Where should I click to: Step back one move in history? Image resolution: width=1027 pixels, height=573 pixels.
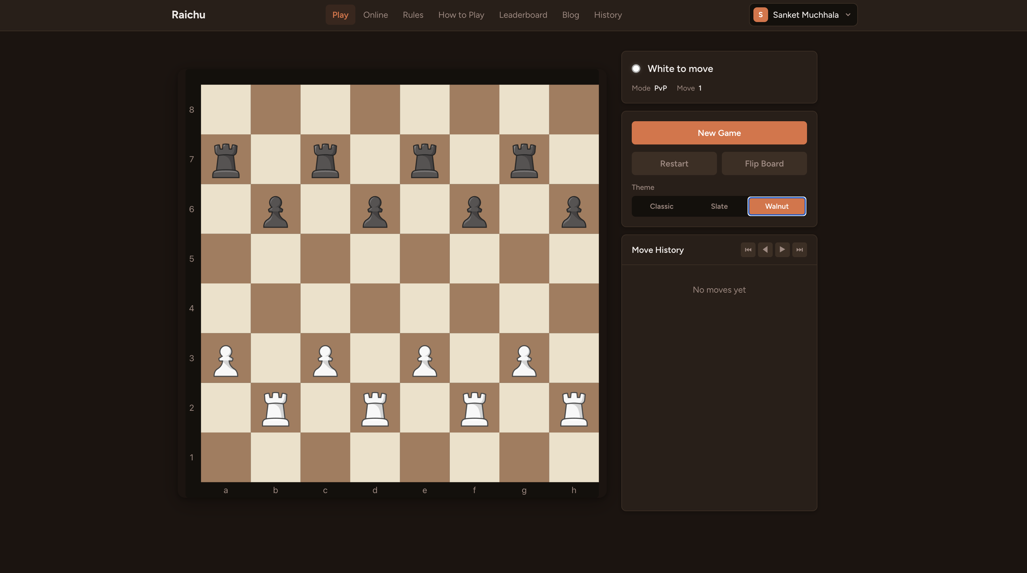click(x=765, y=250)
